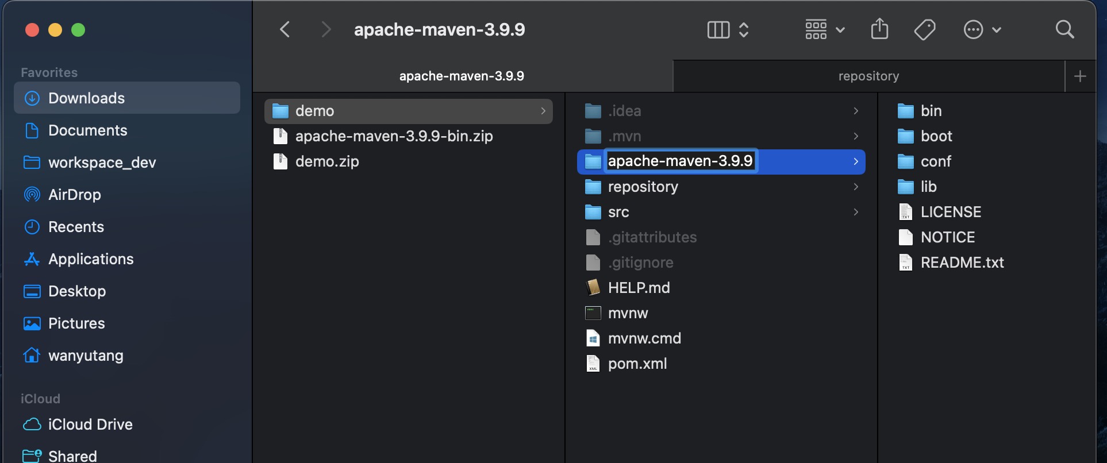
Task: Click the Downloads sidebar arrow icon
Action: tap(32, 98)
